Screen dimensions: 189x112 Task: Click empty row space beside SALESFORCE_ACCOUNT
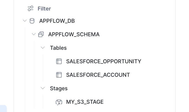point(152,75)
